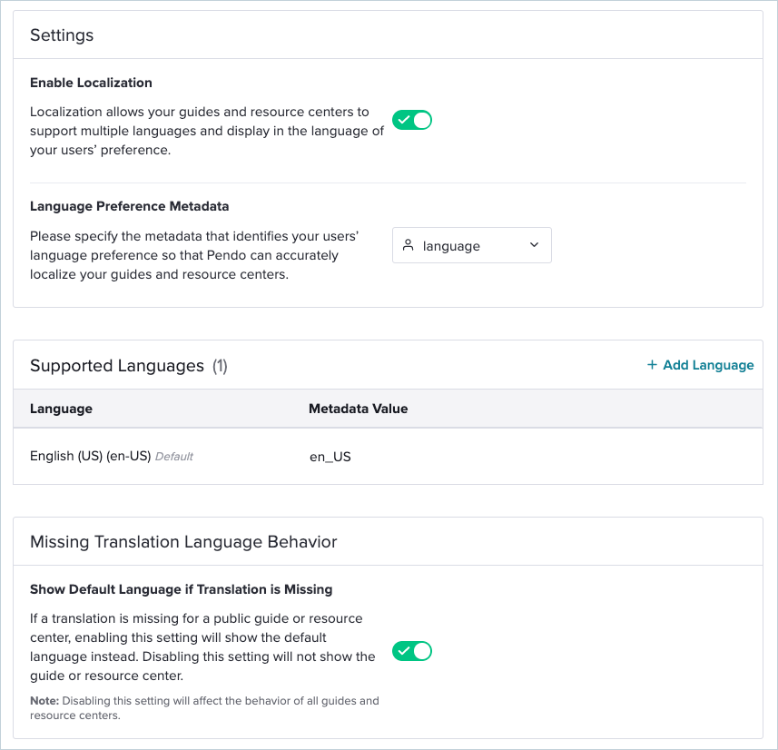This screenshot has width=778, height=750.
Task: Select the English (US) (en-US) row
Action: 388,456
